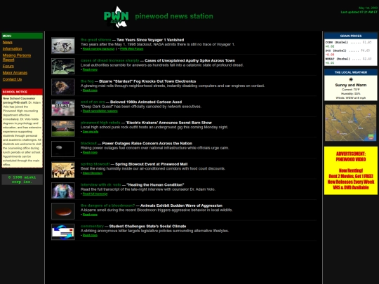Open the Power Outages story thumbnail
379x284 pixels.
pos(63,149)
